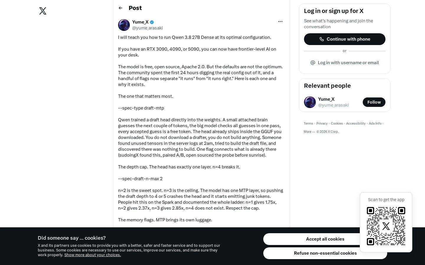Open the post's three-dot more menu
Image resolution: width=425 pixels, height=265 pixels.
tap(280, 21)
